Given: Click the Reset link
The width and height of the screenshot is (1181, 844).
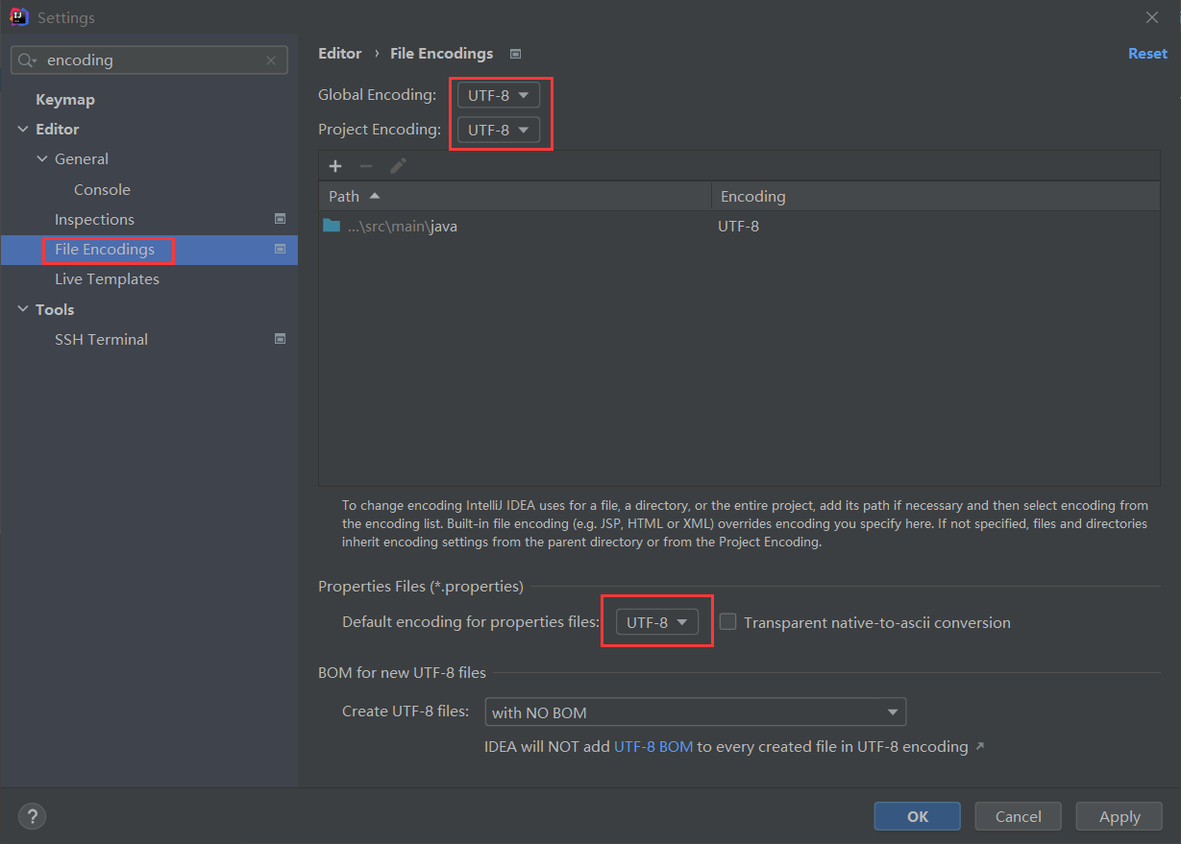Looking at the screenshot, I should pos(1147,54).
